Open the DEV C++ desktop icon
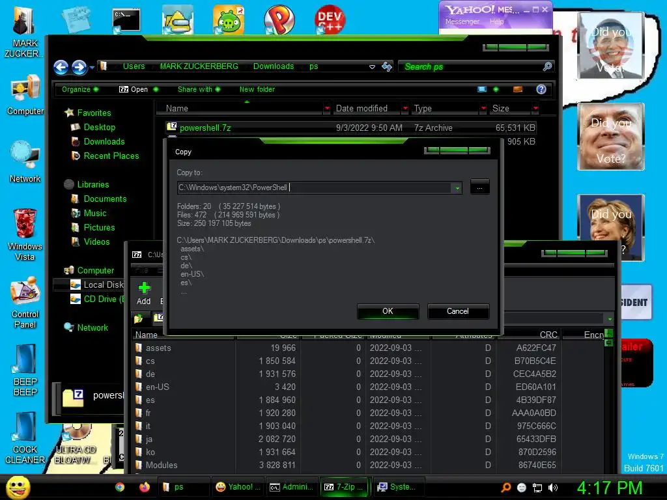This screenshot has width=667, height=500. click(x=330, y=20)
